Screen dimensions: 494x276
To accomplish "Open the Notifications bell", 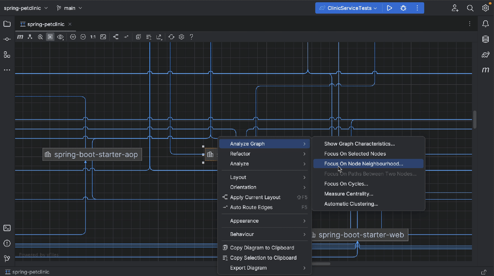I will point(486,24).
